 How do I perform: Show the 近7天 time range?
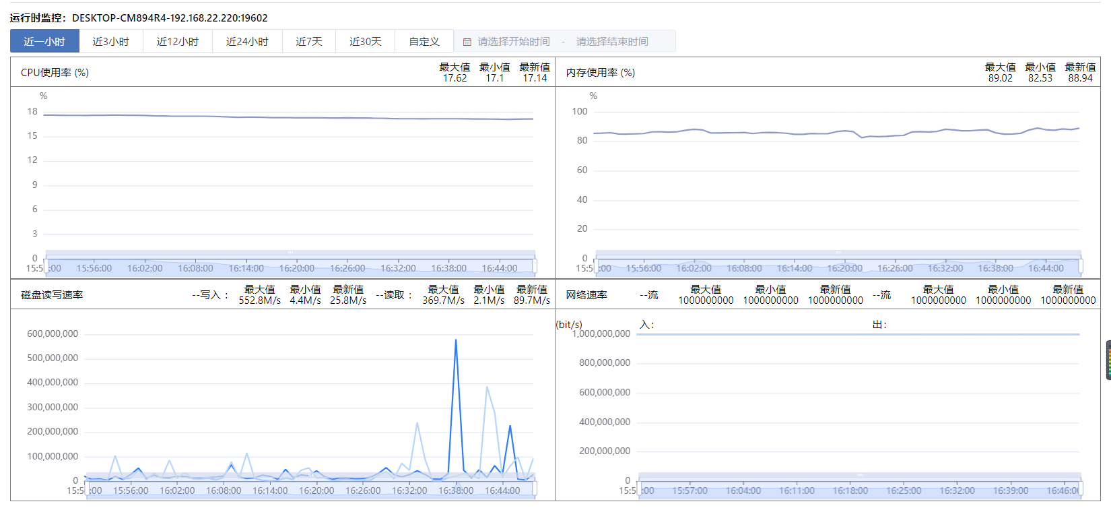[309, 41]
